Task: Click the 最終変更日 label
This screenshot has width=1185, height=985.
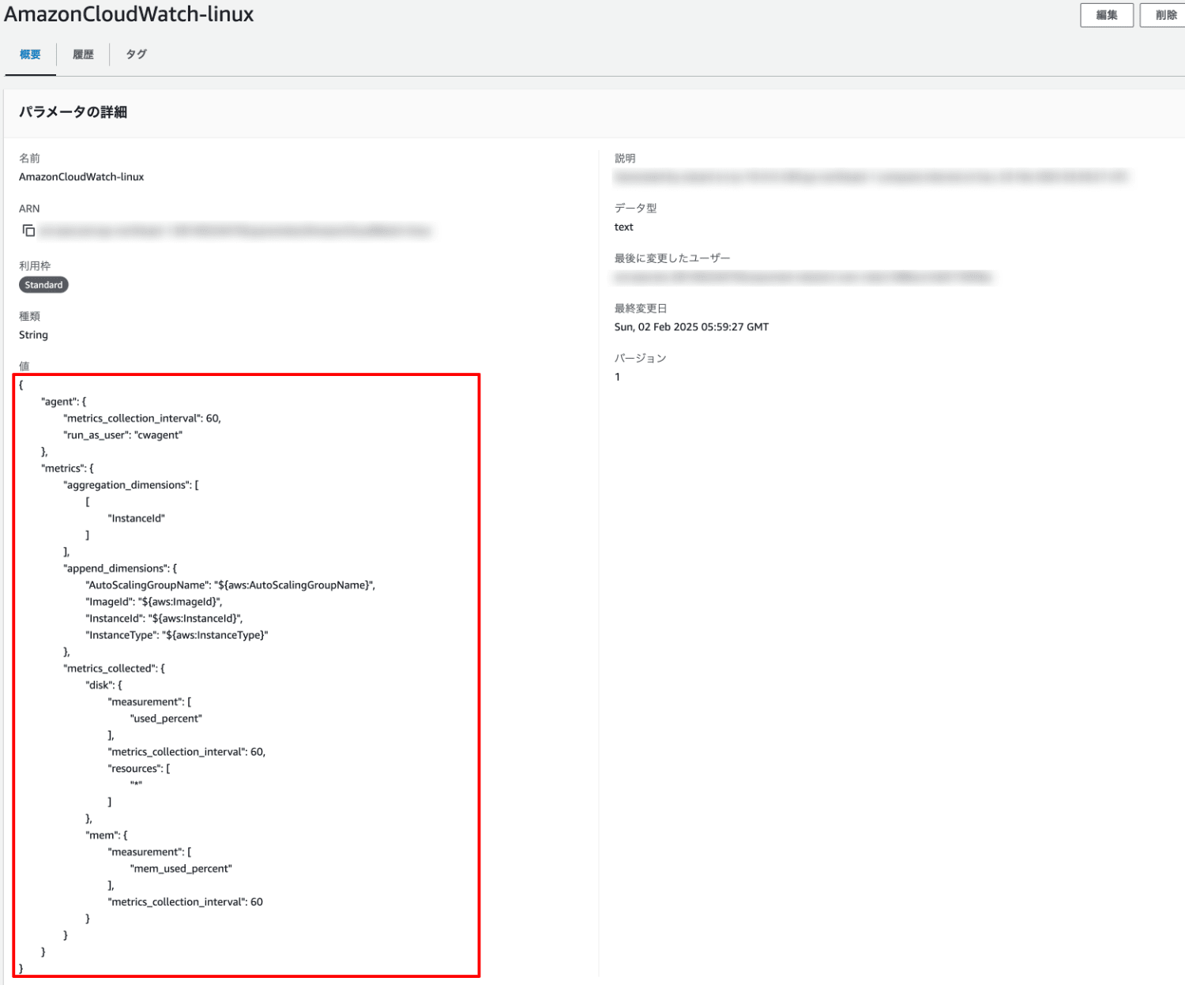Action: pyautogui.click(x=641, y=309)
